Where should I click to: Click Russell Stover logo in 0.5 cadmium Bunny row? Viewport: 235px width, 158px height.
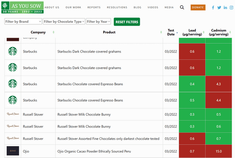tap(13, 114)
